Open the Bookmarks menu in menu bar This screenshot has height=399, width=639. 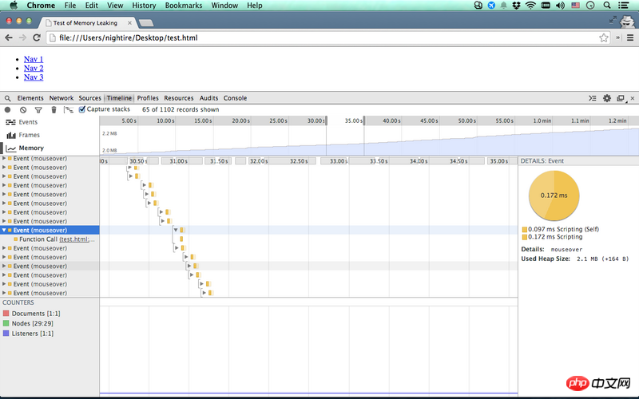pyautogui.click(x=184, y=6)
